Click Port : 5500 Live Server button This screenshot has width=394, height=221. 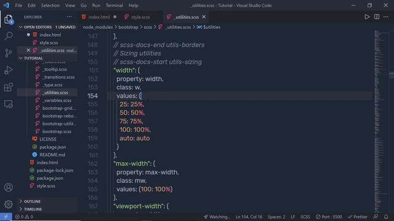coord(329,217)
